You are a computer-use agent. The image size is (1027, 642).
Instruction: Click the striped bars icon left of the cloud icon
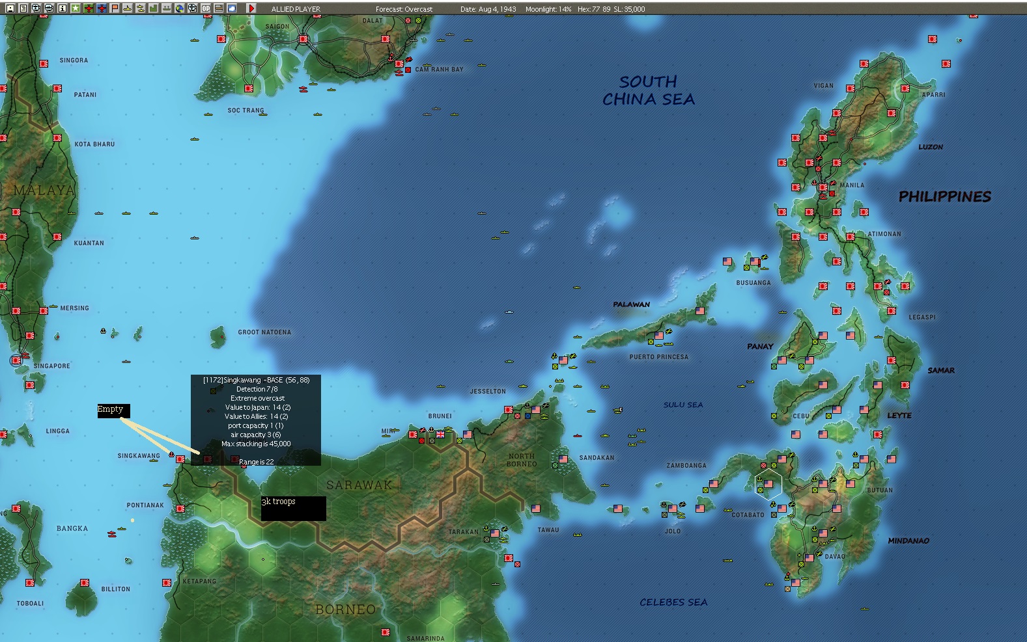point(219,8)
